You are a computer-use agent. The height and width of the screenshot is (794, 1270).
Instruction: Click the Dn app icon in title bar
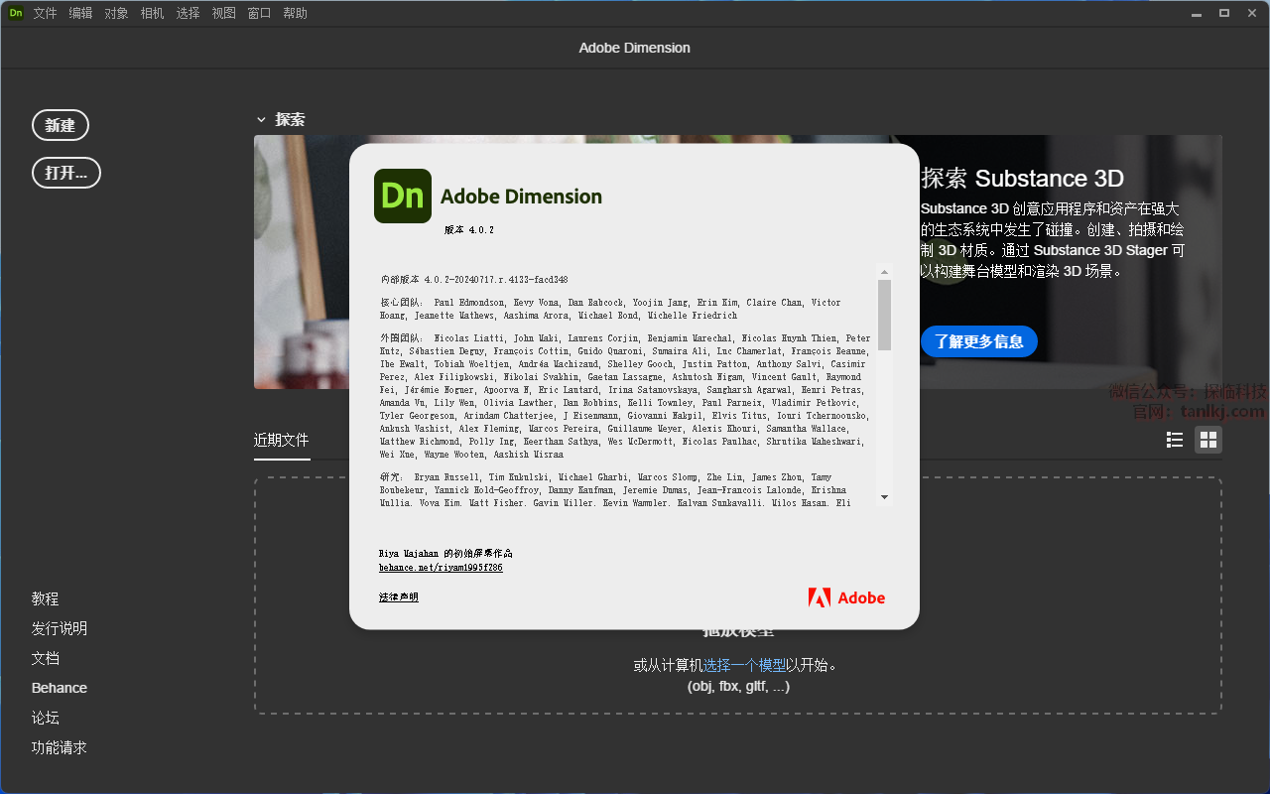pos(16,13)
